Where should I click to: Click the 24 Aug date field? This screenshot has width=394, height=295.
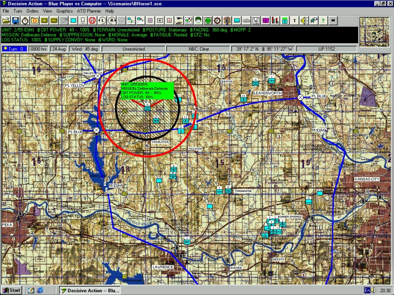[59, 49]
